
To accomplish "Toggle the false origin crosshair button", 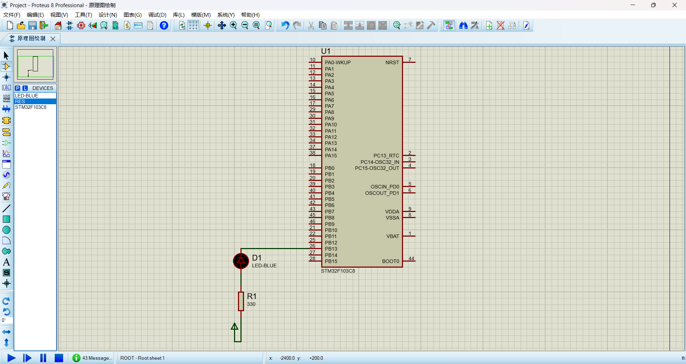I will click(x=208, y=25).
